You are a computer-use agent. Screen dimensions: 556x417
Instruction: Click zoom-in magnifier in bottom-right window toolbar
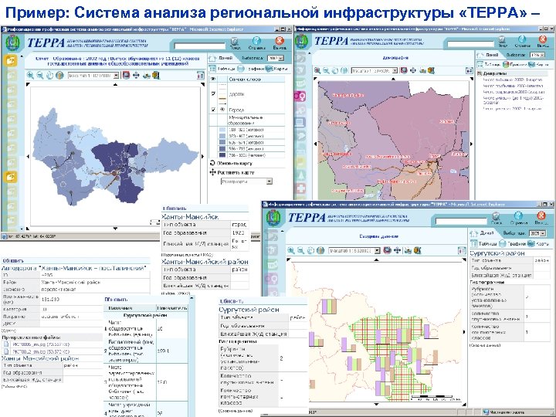pyautogui.click(x=291, y=250)
